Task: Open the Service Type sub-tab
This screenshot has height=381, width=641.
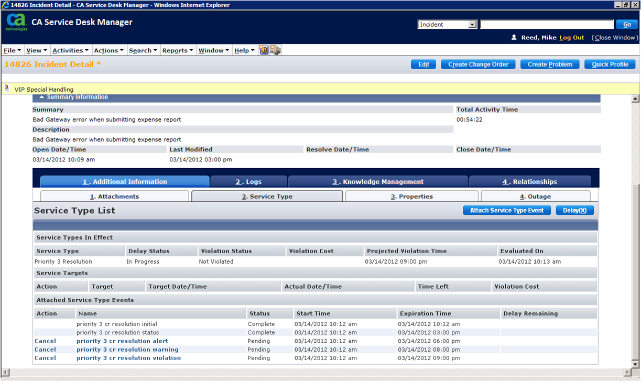Action: point(267,197)
